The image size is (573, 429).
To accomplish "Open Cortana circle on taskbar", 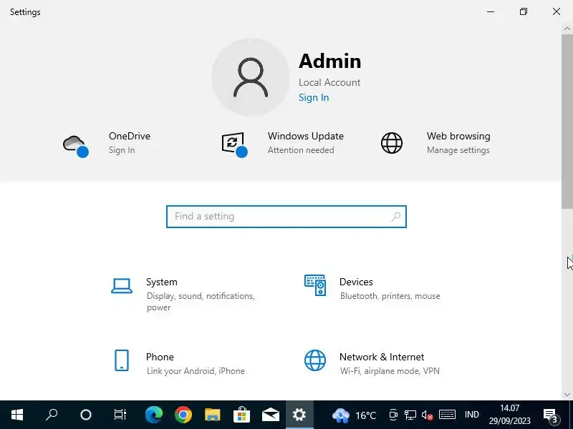I will pos(86,415).
